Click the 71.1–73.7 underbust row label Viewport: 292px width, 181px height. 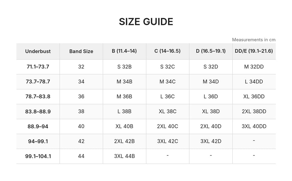pyautogui.click(x=38, y=67)
